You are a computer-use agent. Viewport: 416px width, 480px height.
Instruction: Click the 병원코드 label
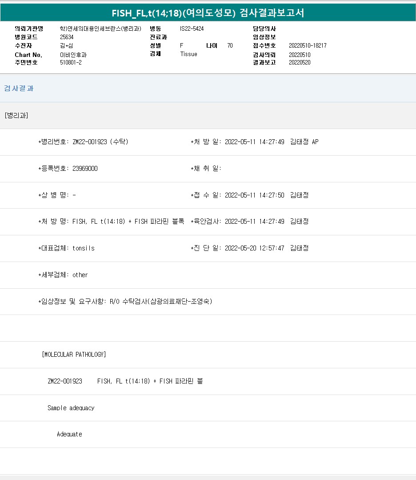(26, 37)
